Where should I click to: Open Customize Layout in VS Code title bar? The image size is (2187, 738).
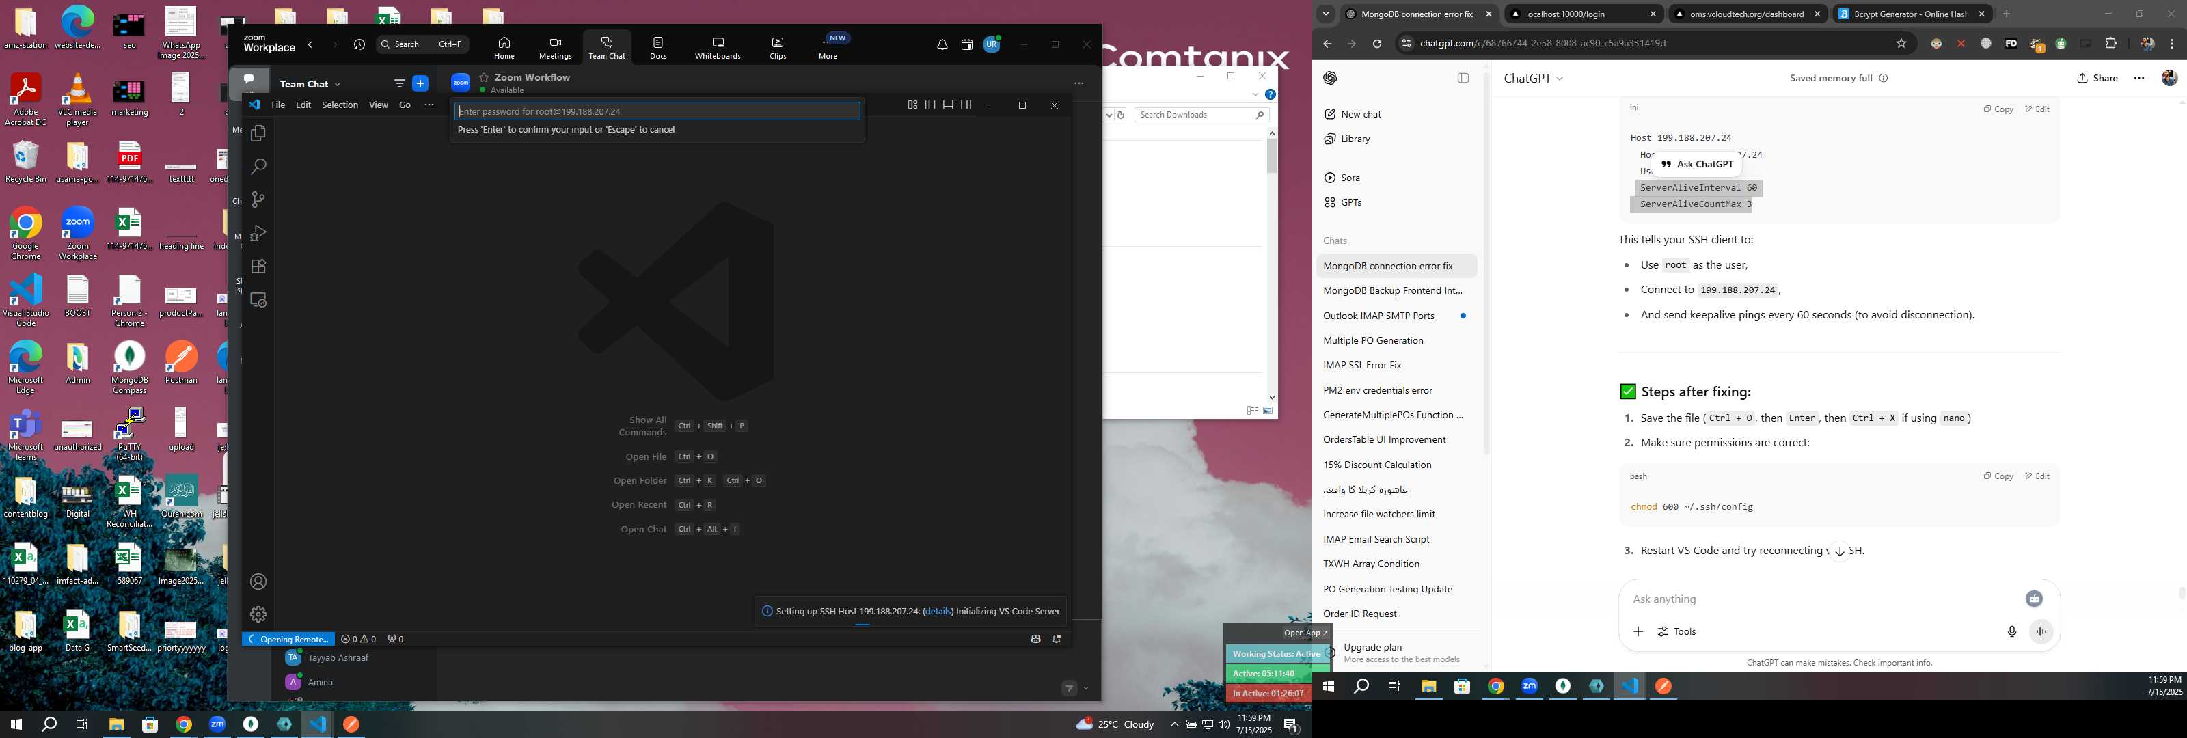coord(912,105)
